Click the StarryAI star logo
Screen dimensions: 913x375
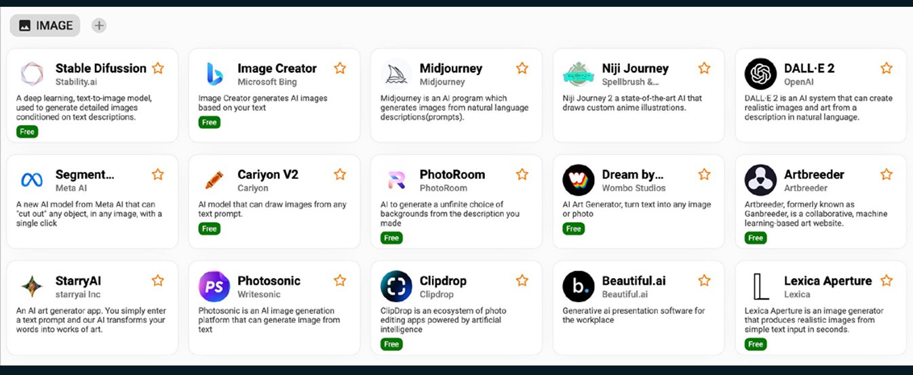coord(32,286)
